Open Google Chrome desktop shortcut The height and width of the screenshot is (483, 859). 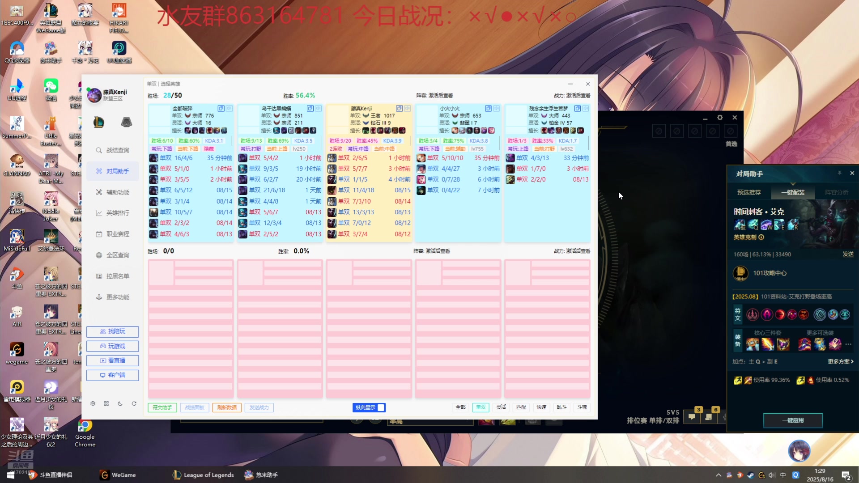click(x=85, y=433)
